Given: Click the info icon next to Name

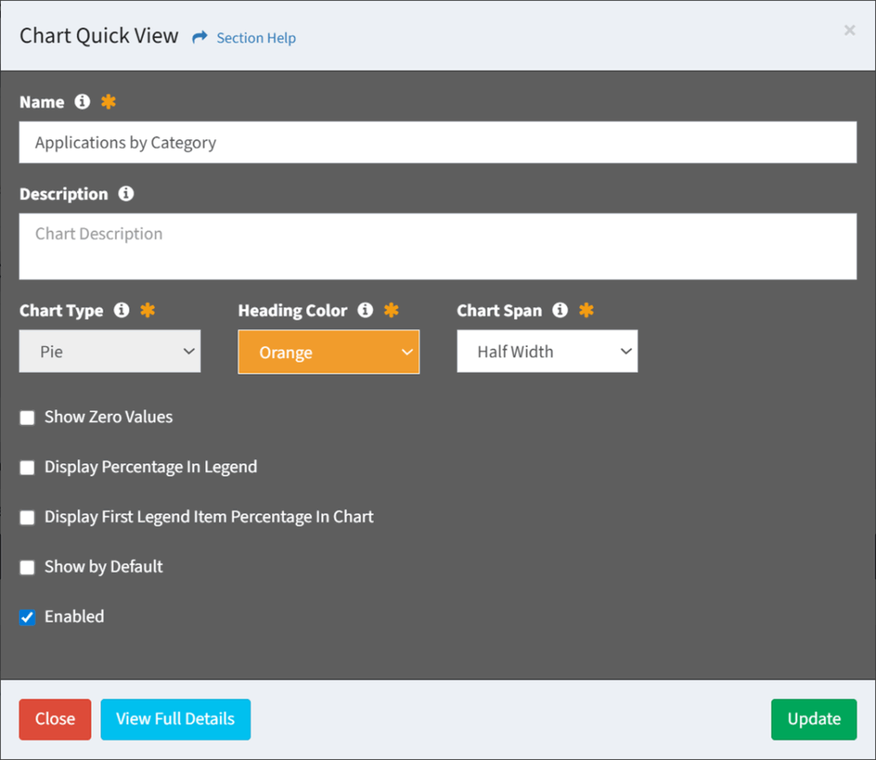Looking at the screenshot, I should coord(82,102).
